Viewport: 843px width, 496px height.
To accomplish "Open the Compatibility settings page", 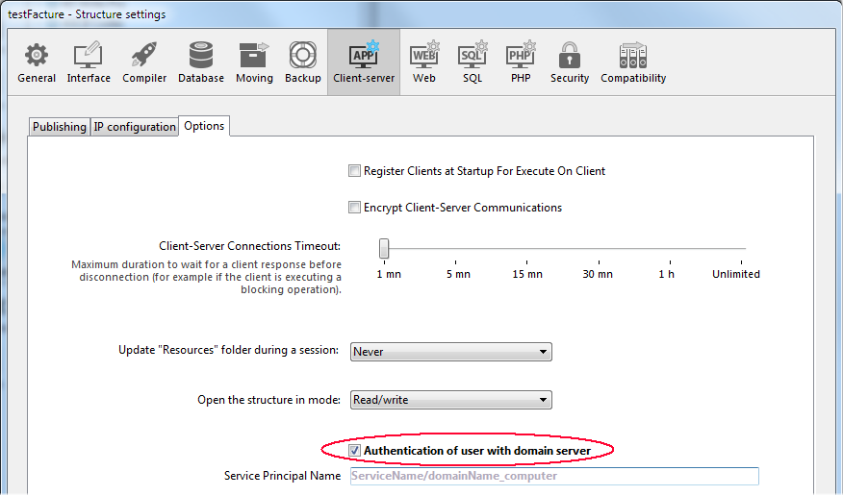I will 633,62.
